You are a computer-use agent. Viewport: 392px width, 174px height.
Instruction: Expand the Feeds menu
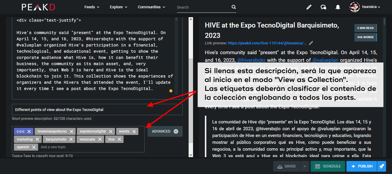pos(92,7)
